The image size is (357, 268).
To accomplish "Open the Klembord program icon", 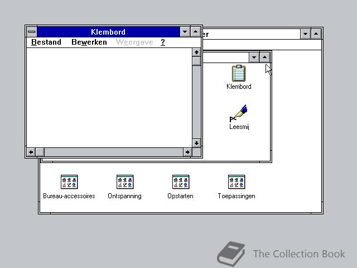I will click(239, 73).
